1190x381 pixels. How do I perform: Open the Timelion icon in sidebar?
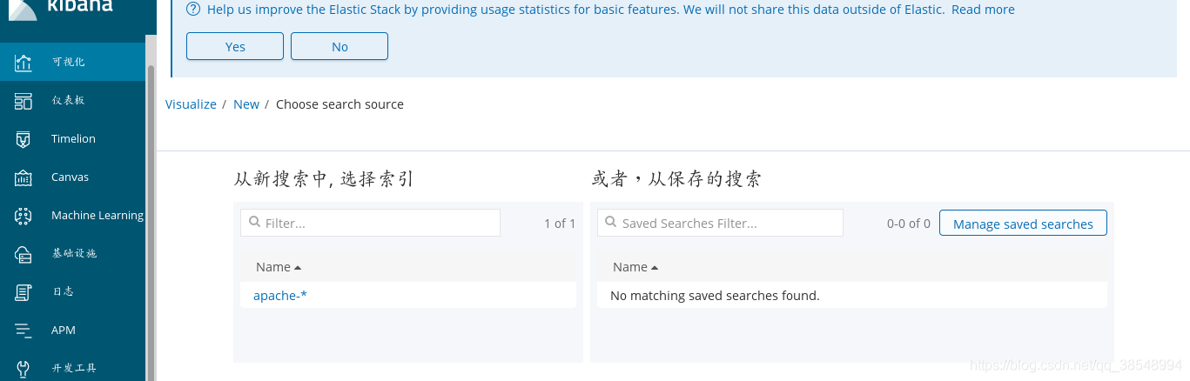point(24,139)
